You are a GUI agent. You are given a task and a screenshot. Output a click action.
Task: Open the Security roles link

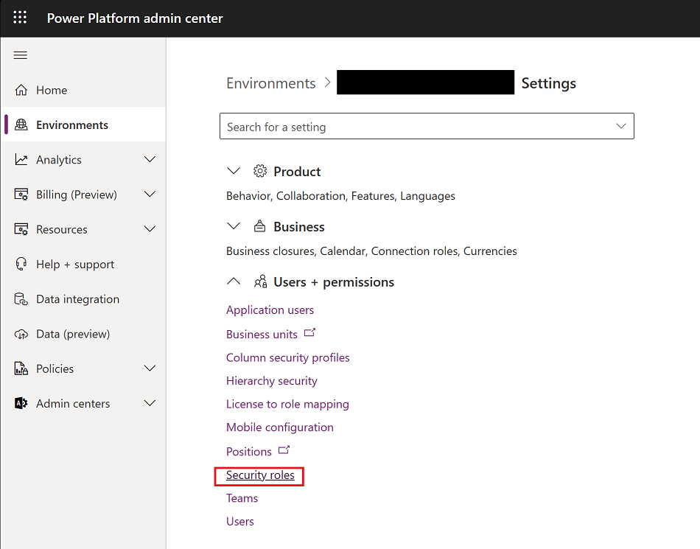point(259,475)
